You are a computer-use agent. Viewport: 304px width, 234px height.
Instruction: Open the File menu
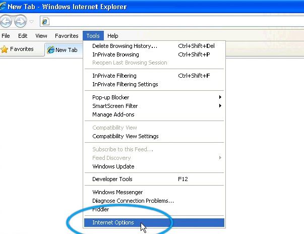(6, 36)
